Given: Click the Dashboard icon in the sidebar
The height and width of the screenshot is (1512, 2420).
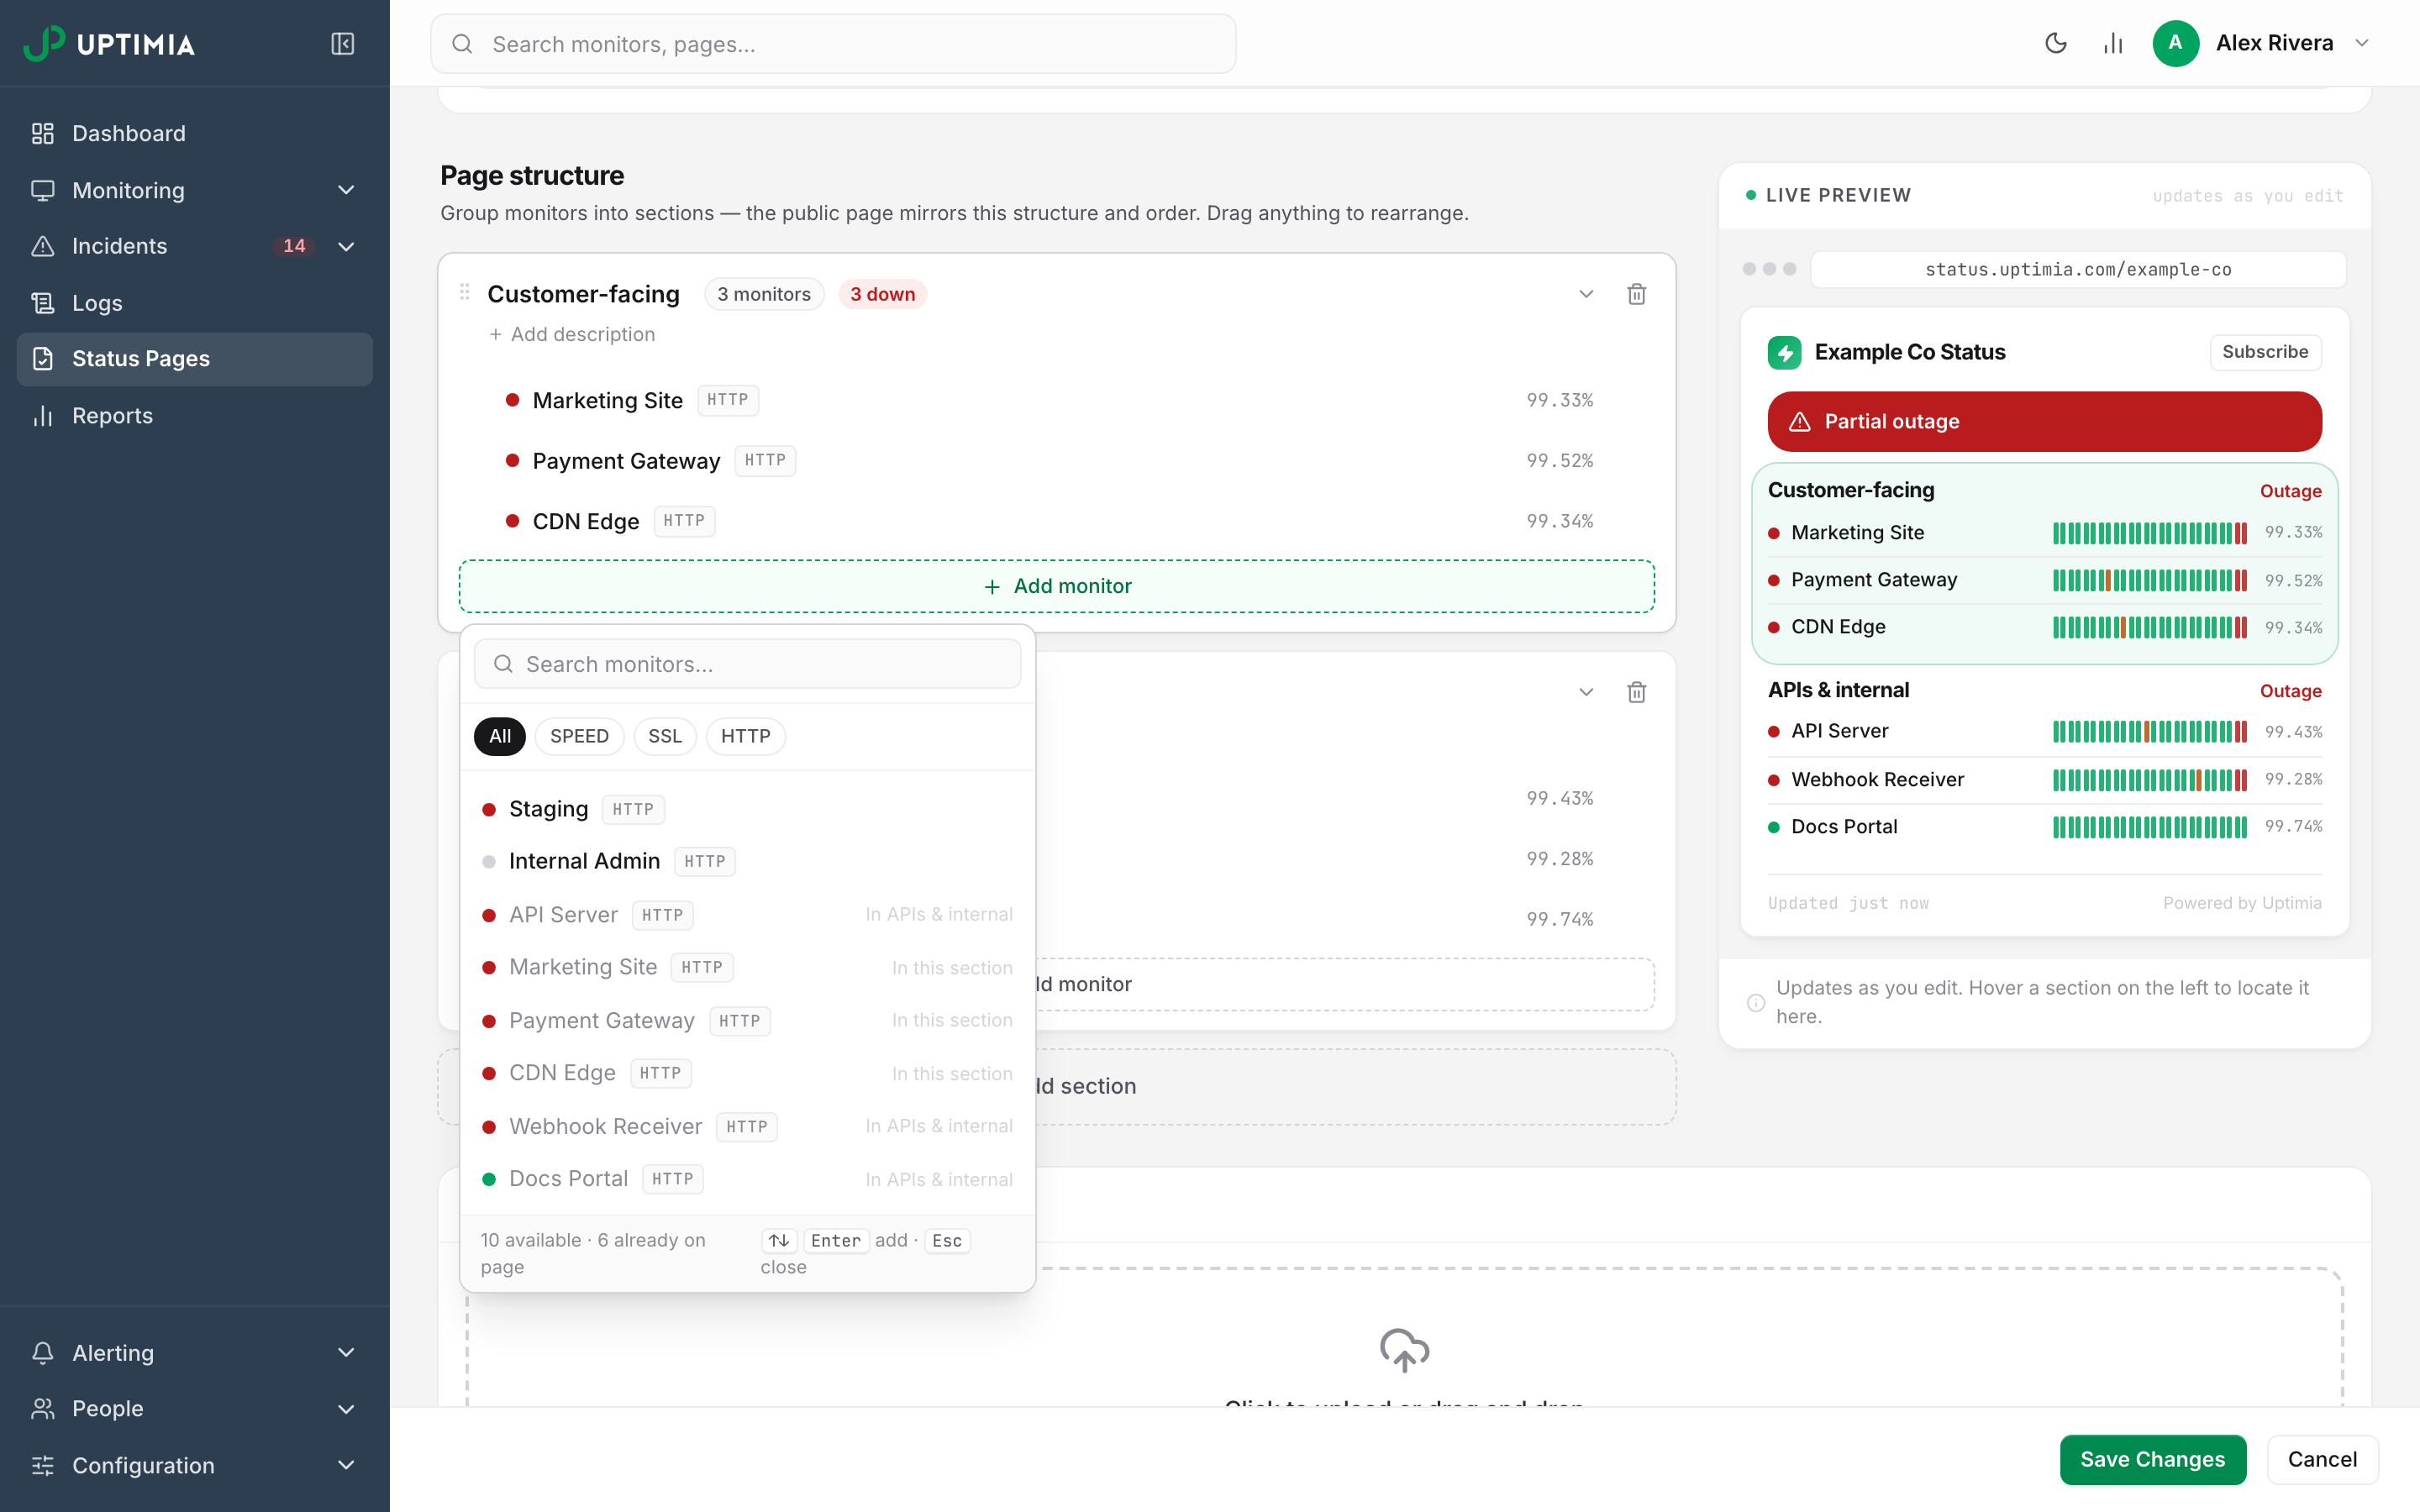Looking at the screenshot, I should [42, 133].
